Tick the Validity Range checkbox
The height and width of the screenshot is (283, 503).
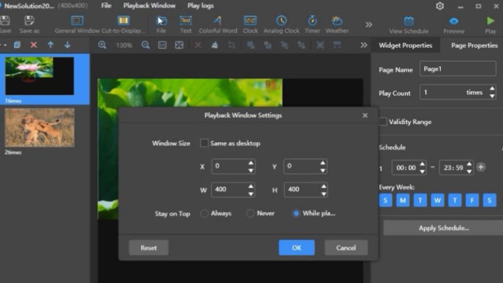(x=383, y=121)
